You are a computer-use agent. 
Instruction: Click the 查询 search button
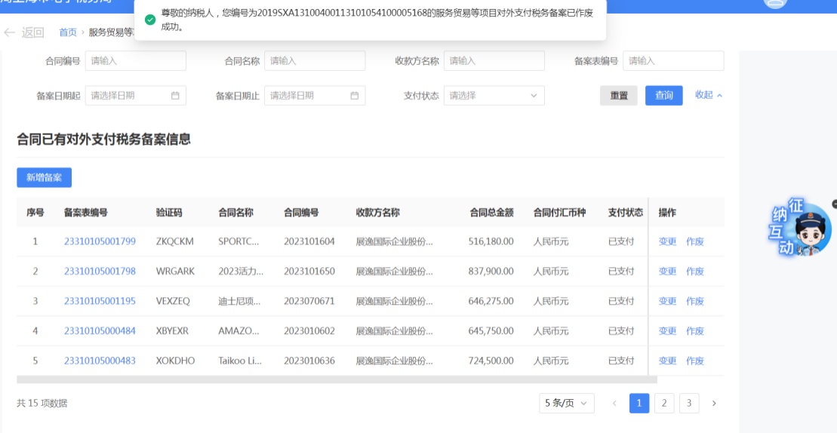[x=663, y=96]
